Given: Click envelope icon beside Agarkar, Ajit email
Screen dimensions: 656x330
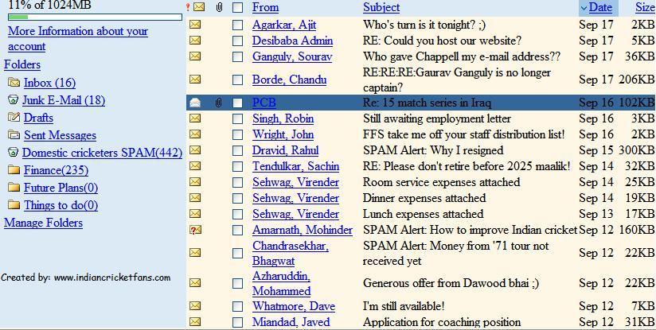Looking at the screenshot, I should (x=196, y=25).
